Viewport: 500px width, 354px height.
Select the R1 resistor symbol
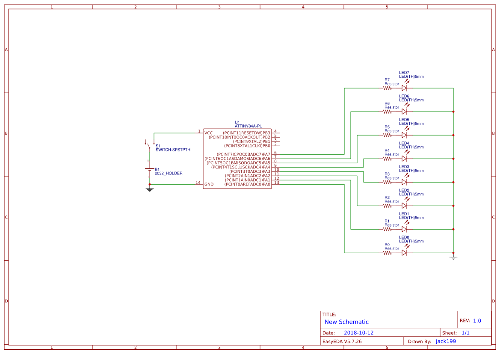click(x=388, y=230)
